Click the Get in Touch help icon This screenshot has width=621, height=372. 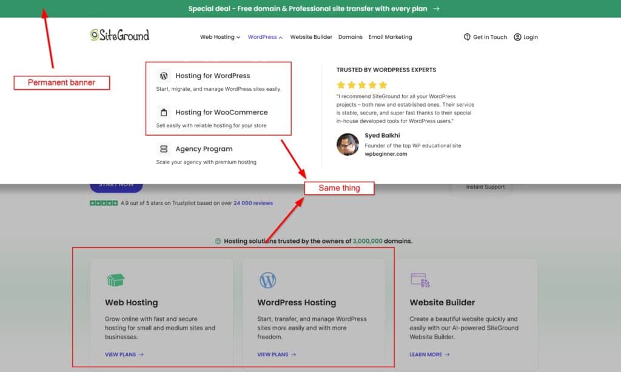tap(467, 37)
